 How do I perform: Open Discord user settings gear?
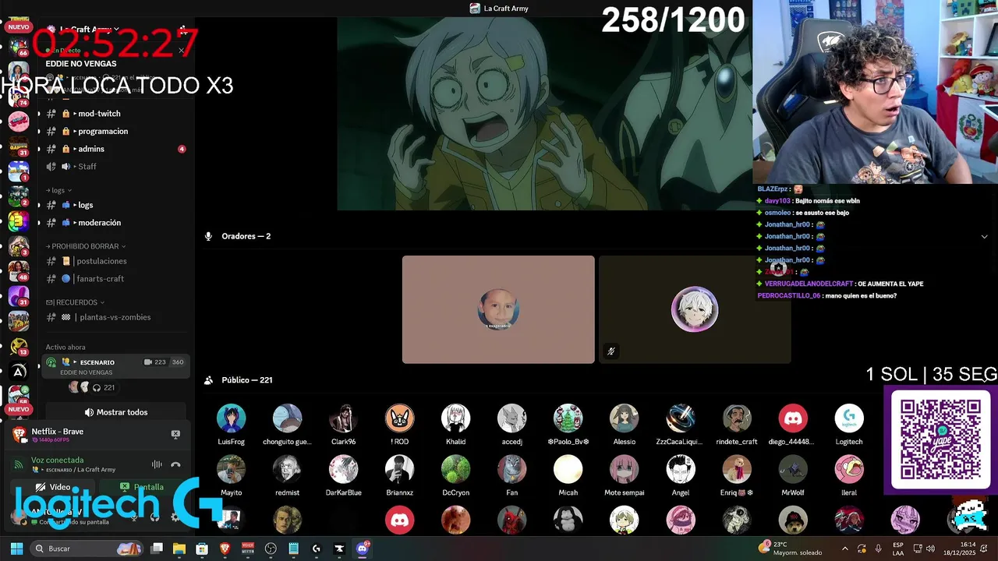click(x=175, y=517)
